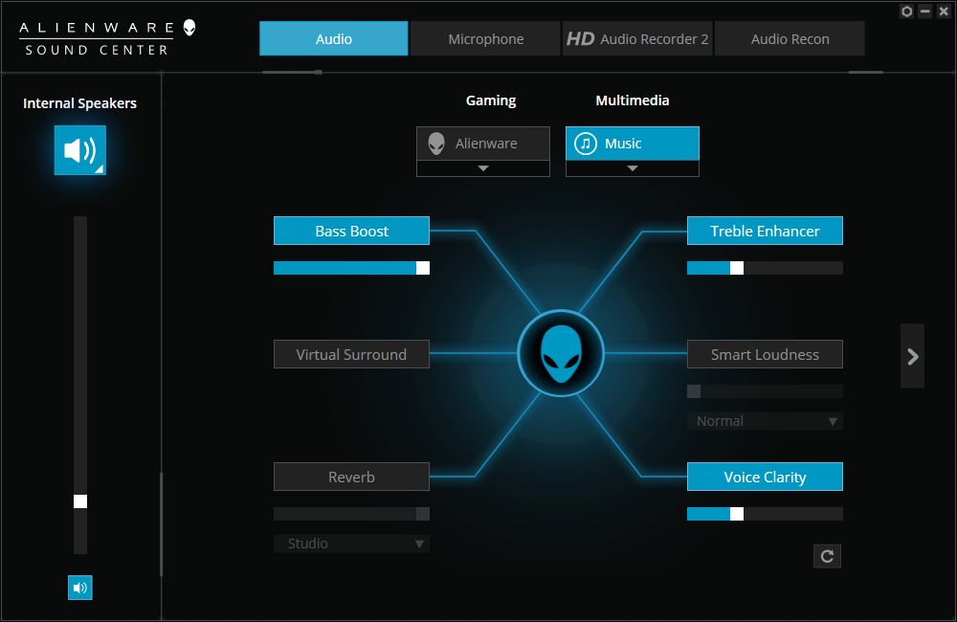Click the Internal Speakers label

[x=80, y=103]
